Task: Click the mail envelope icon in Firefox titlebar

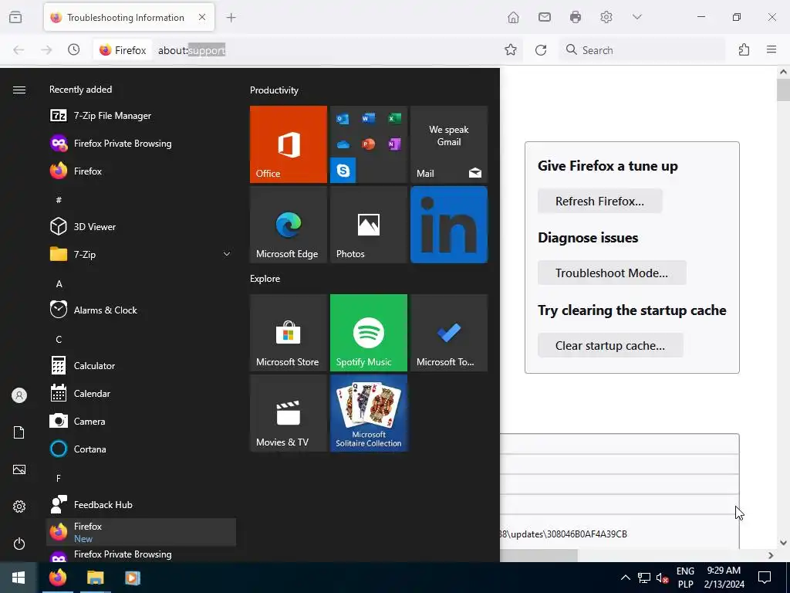Action: pos(544,18)
